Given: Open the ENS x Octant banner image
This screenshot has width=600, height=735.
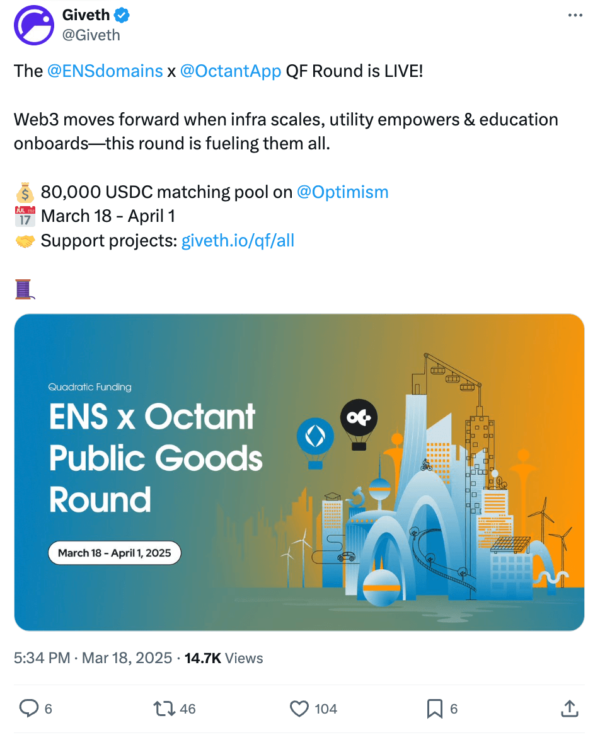Looking at the screenshot, I should 299,472.
